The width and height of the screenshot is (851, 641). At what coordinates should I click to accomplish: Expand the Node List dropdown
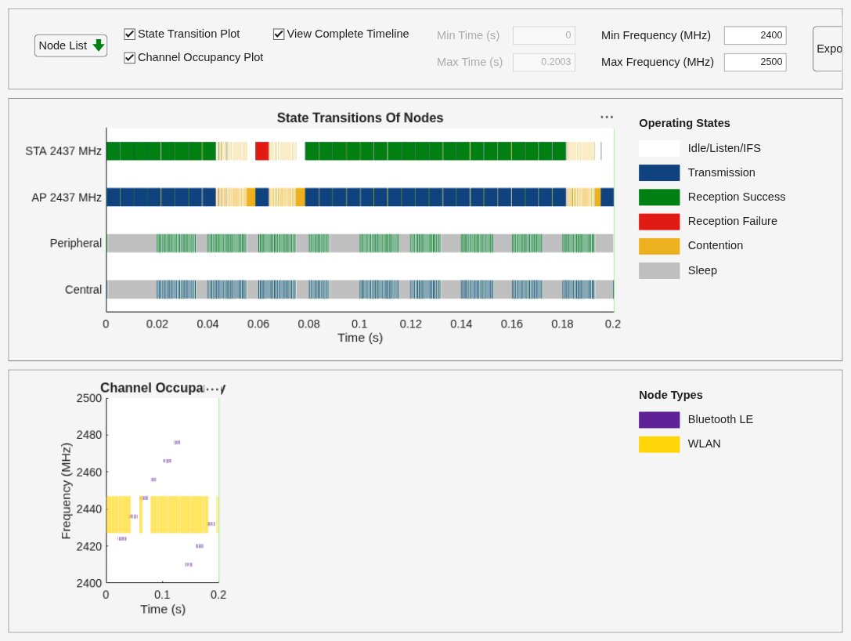tap(70, 45)
